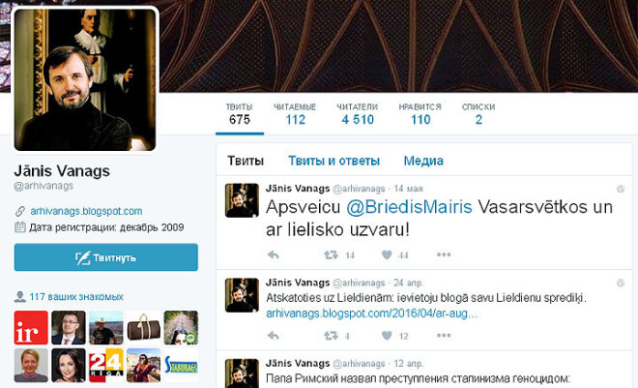This screenshot has height=388, width=638.
Task: Reply to the Apsveicu BriedisMairis tweet
Action: pos(273,255)
